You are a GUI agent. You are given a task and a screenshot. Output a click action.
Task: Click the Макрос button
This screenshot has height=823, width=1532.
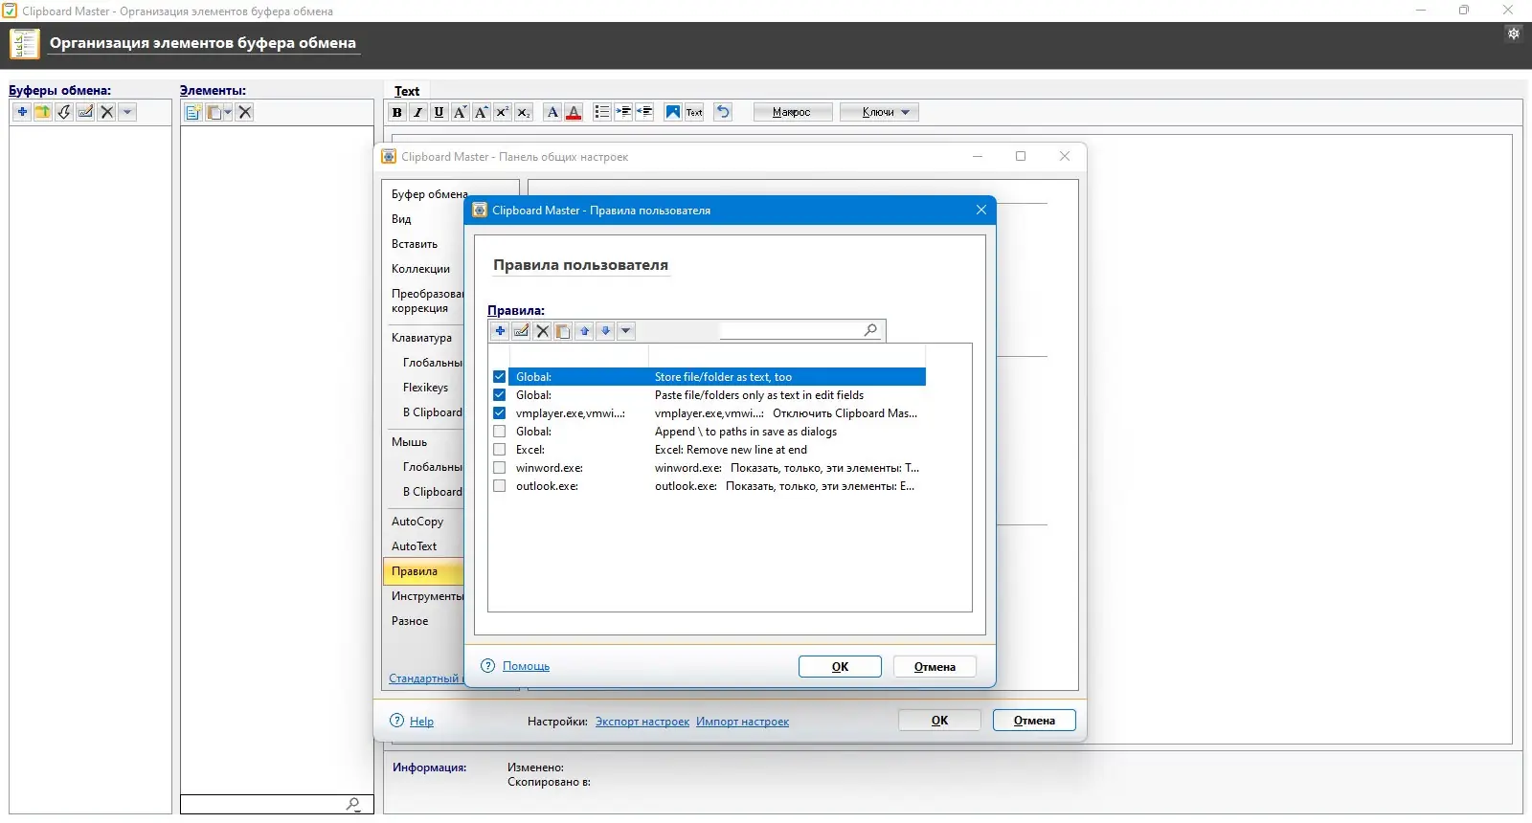click(792, 112)
